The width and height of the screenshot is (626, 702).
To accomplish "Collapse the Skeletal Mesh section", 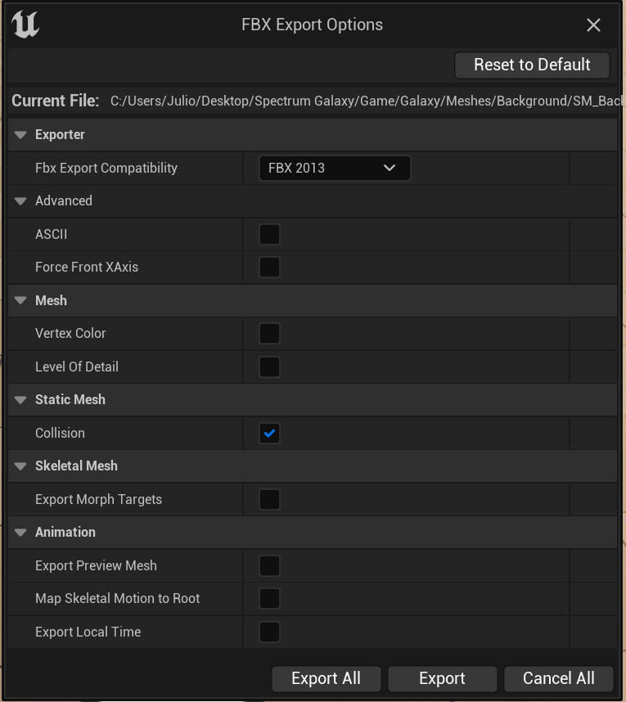I will click(20, 466).
